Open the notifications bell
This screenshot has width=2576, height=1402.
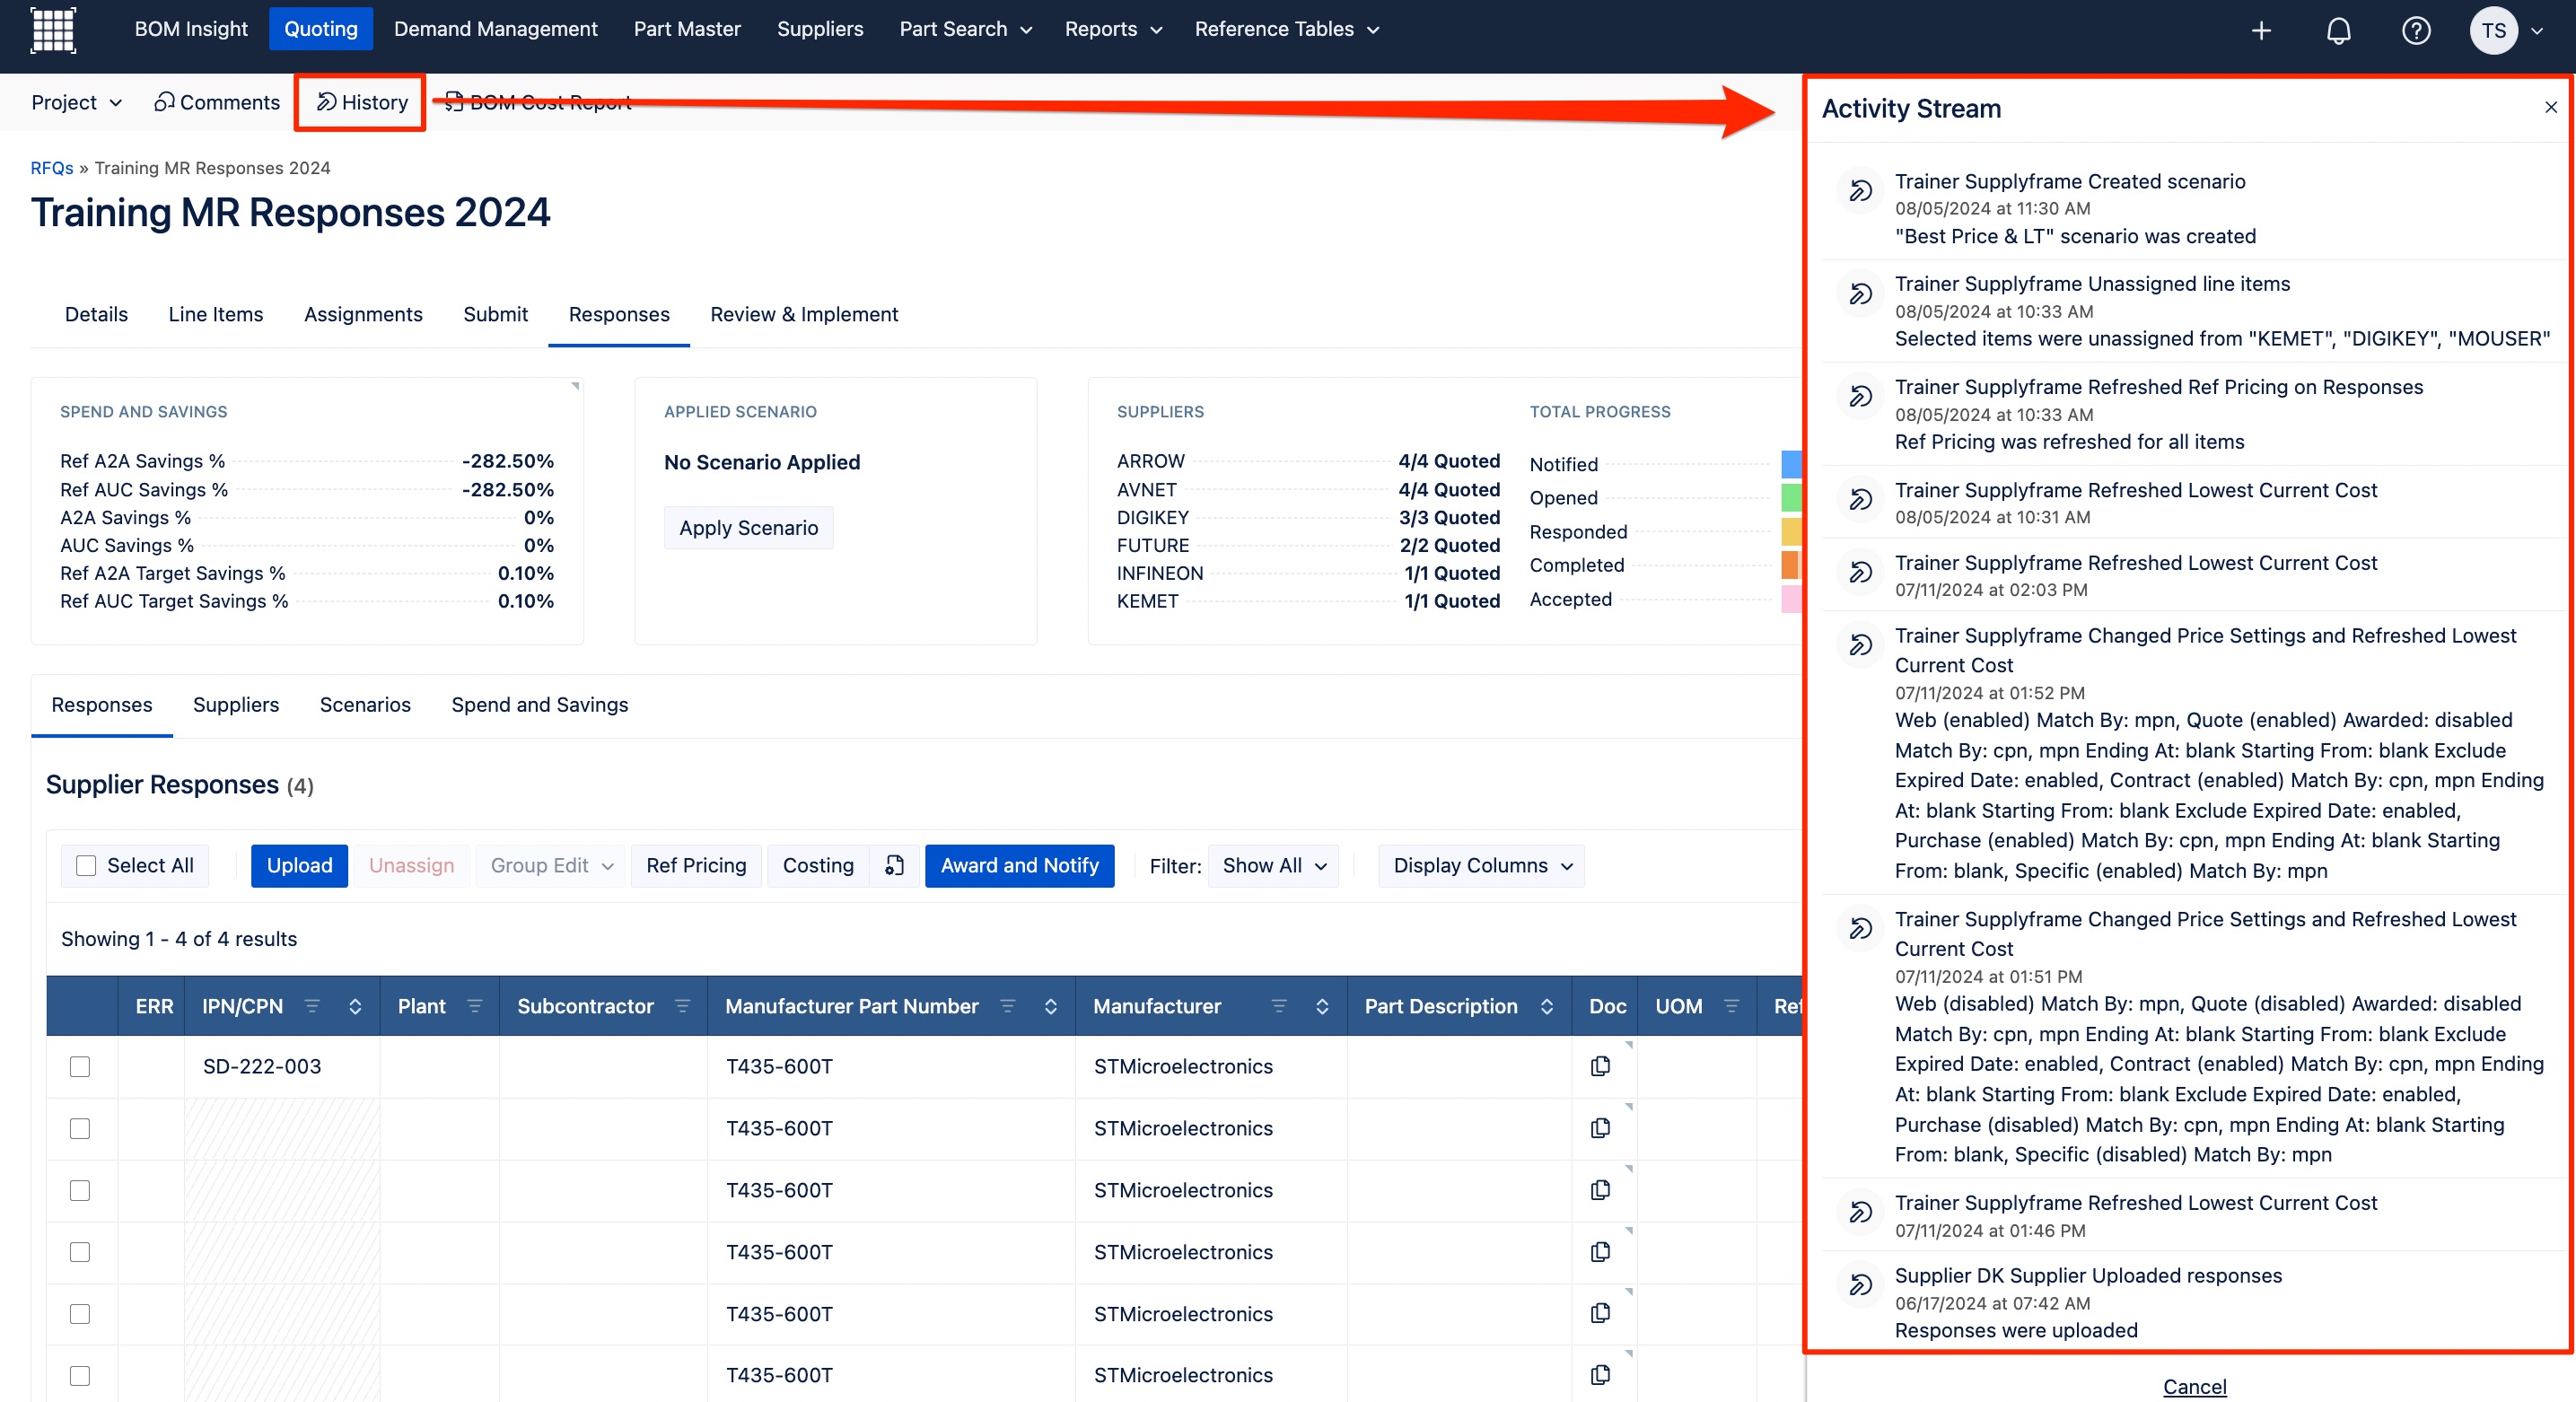pos(2338,31)
